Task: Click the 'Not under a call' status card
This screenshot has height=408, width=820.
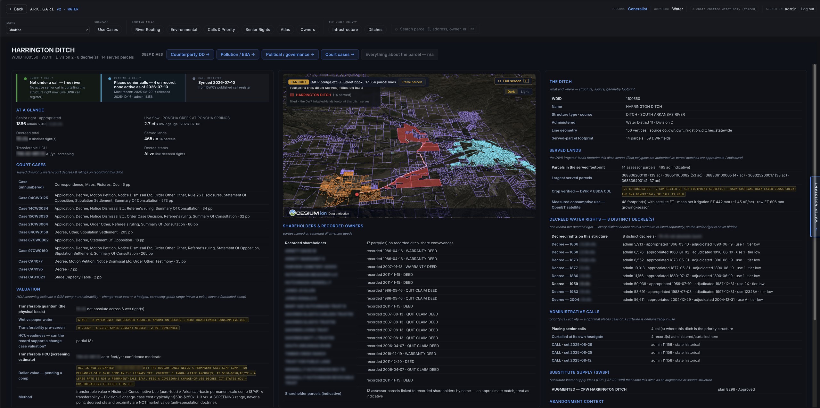Action: (x=59, y=88)
